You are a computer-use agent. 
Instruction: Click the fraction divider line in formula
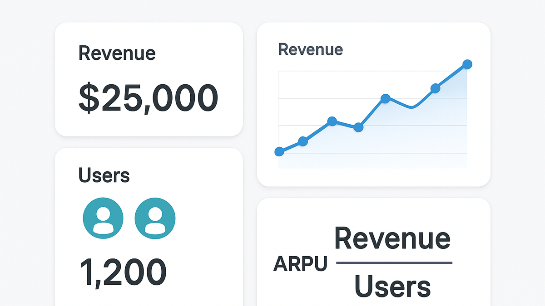pyautogui.click(x=394, y=262)
